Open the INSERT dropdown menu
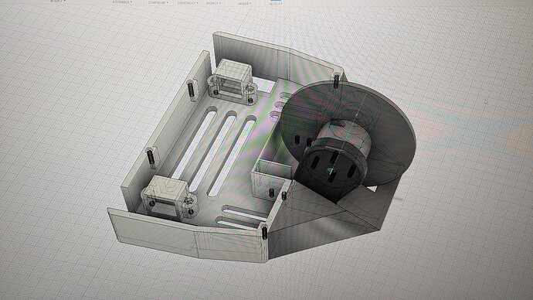 pyautogui.click(x=244, y=3)
